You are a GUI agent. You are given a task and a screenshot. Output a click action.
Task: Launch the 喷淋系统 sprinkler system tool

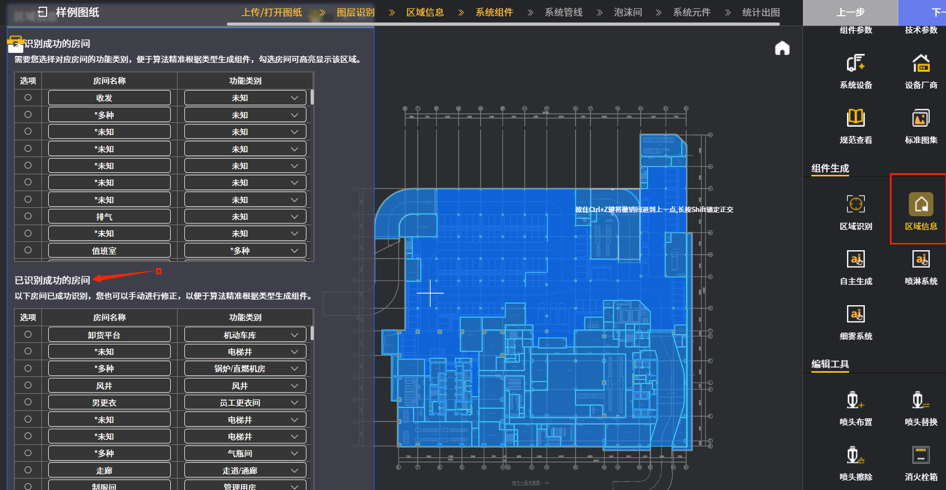[x=920, y=260]
